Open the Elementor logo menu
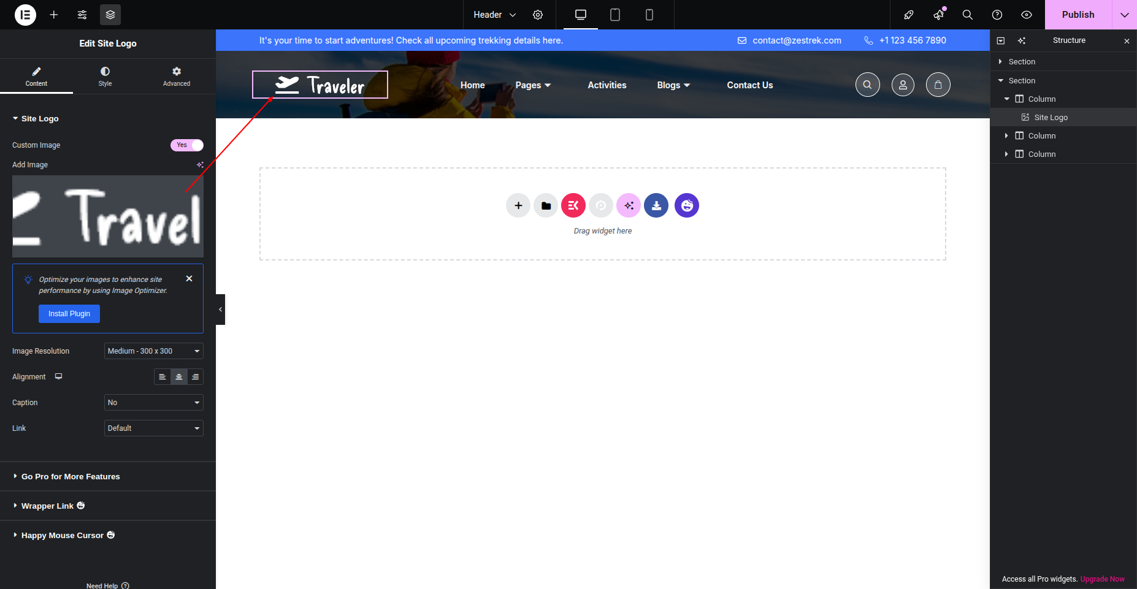This screenshot has height=589, width=1137. point(25,15)
